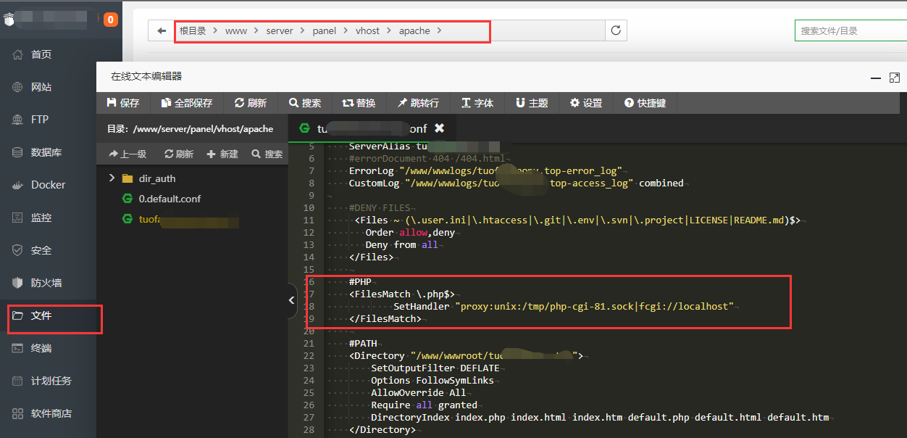Click 根目录 in the breadcrumb path
This screenshot has height=438, width=907.
(193, 31)
